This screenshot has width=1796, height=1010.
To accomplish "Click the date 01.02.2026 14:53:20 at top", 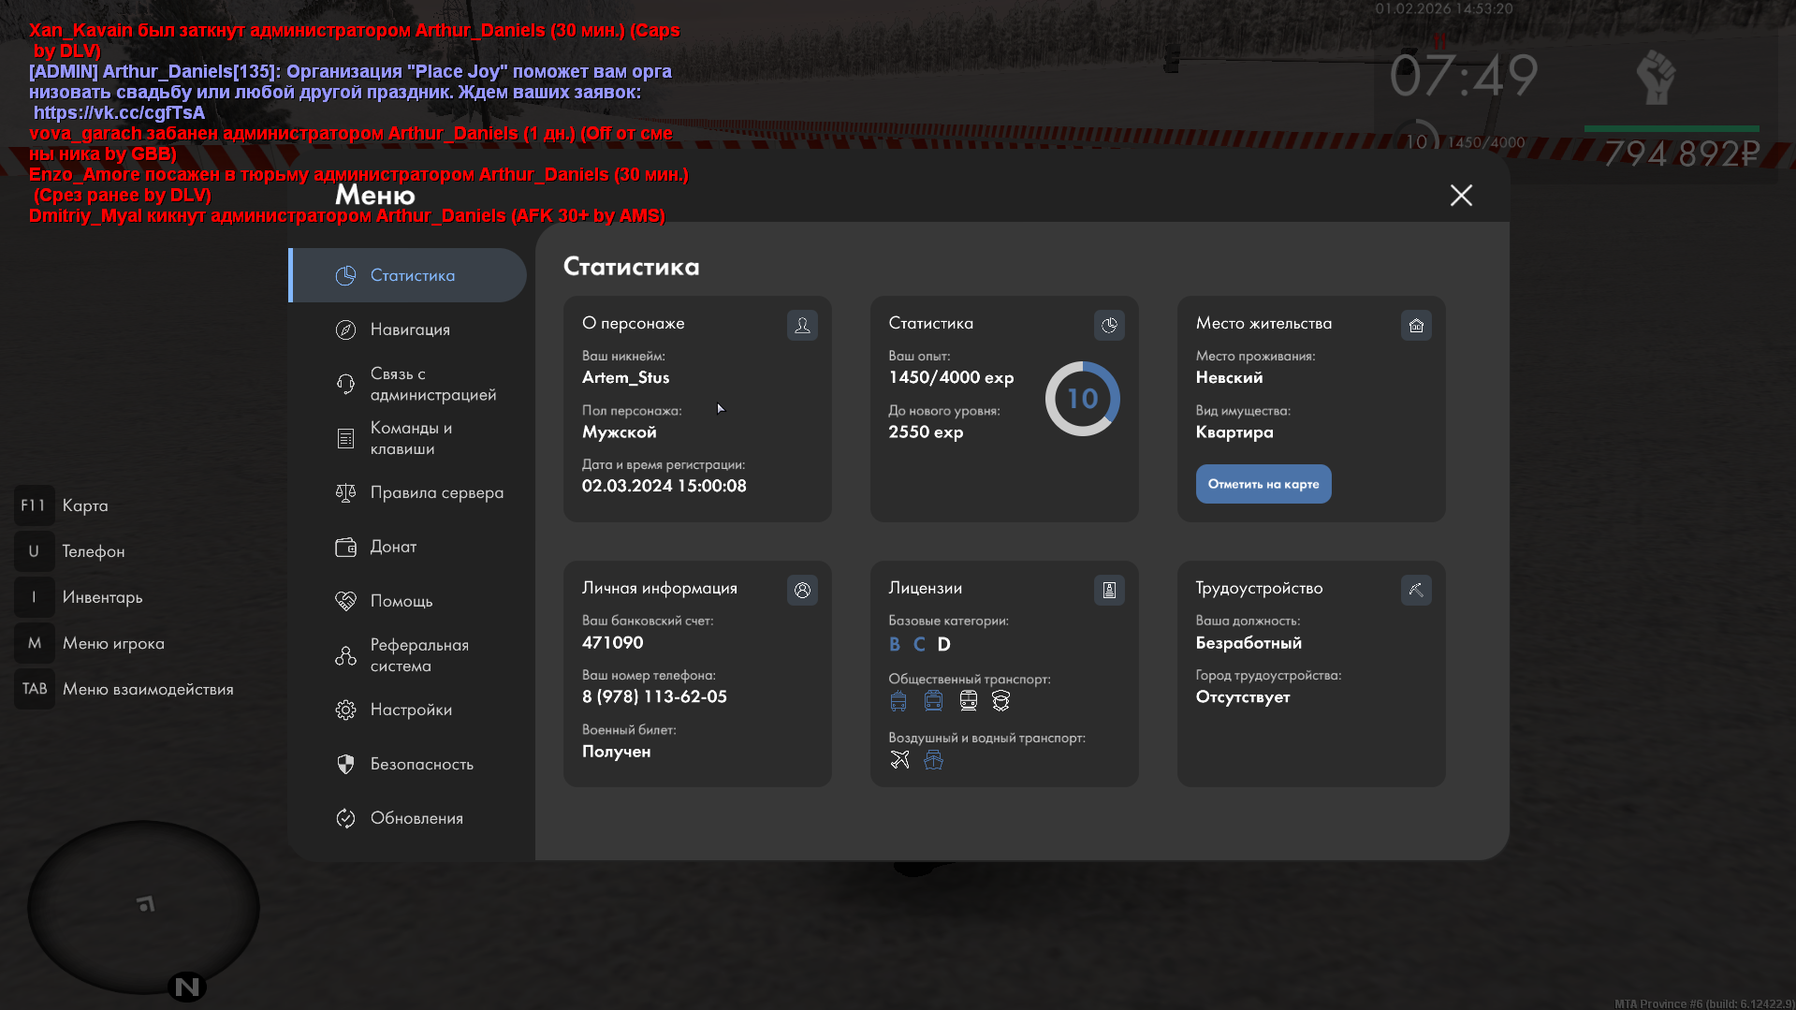I will (1444, 9).
